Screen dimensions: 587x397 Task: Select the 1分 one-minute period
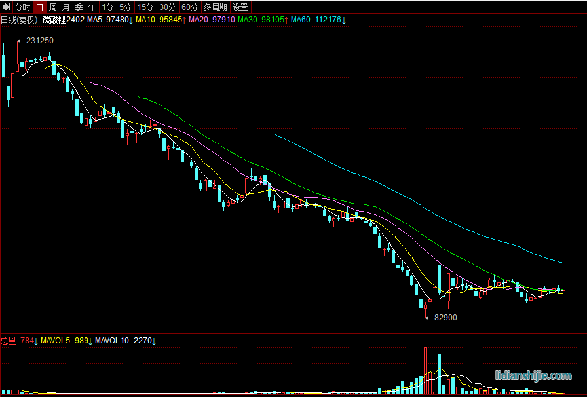[x=107, y=7]
